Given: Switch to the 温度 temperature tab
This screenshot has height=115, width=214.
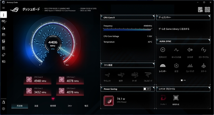Looking at the screenshot, I should 36,106.
